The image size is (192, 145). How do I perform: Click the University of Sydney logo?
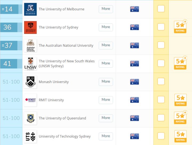[30, 27]
